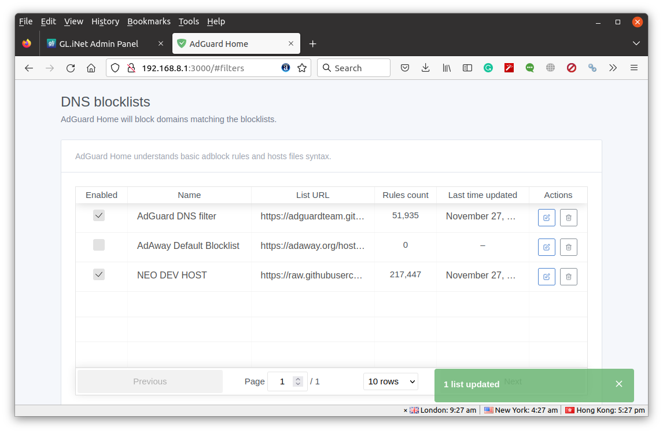663x433 pixels.
Task: Open the browser home page
Action: [91, 68]
